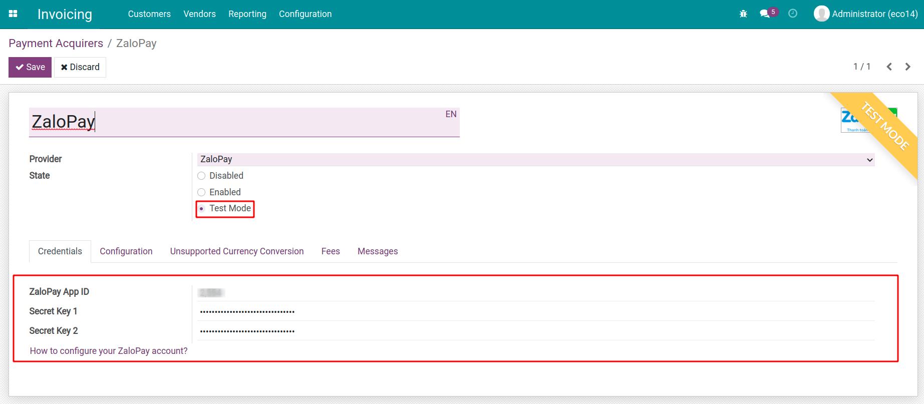Image resolution: width=924 pixels, height=404 pixels.
Task: Switch to the Messages tab
Action: pos(378,251)
